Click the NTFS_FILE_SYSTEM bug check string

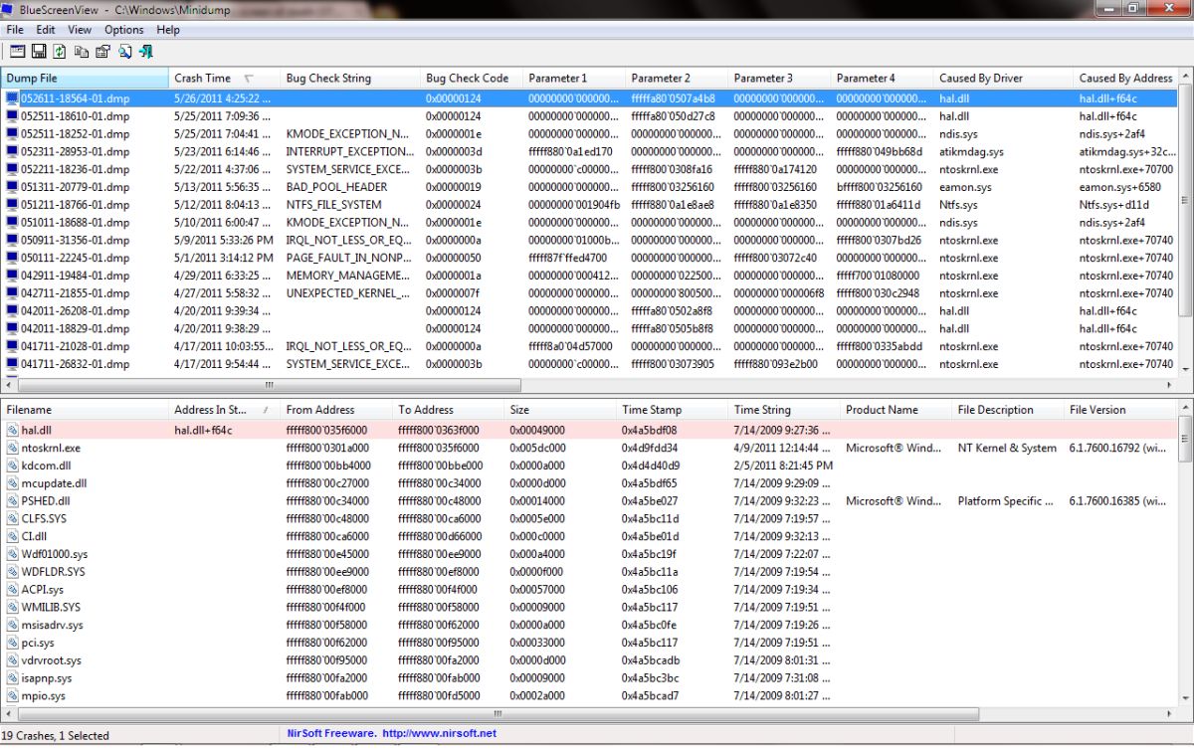tap(333, 205)
